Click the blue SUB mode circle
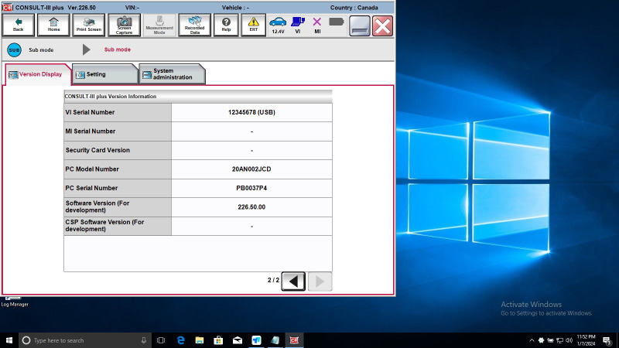 pos(14,50)
